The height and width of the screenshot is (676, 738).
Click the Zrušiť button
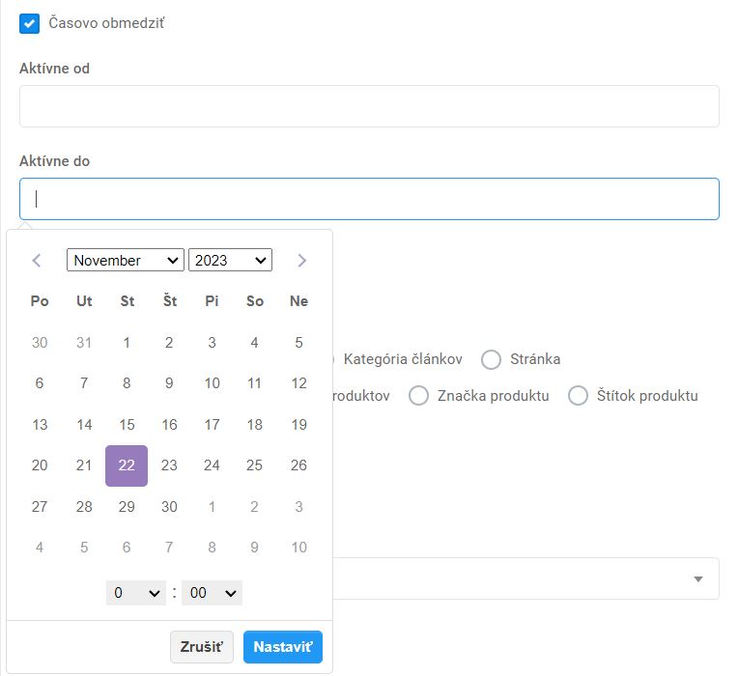point(201,647)
